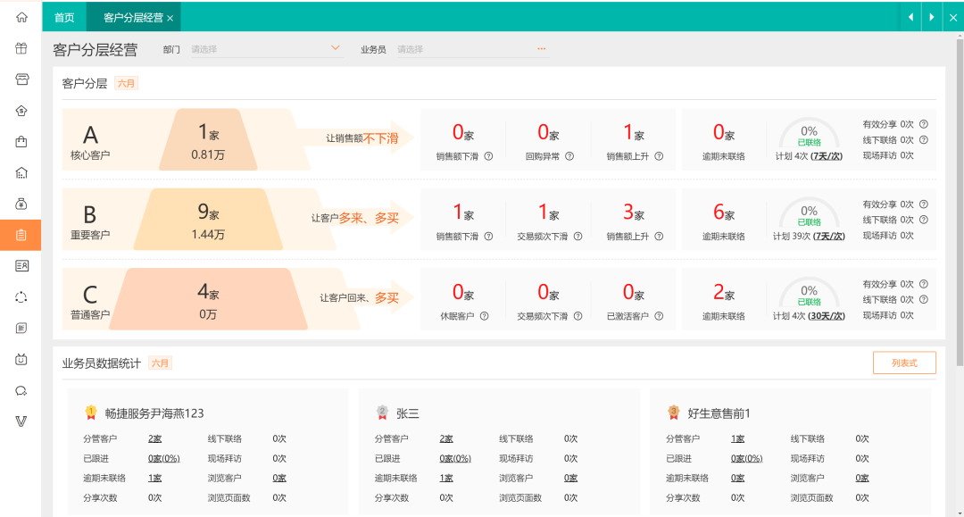Open the shopping bag sidebar icon

(21, 141)
